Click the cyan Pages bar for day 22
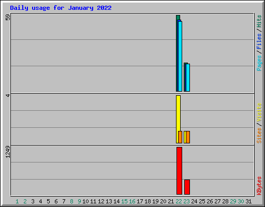The image size is (265, 207). pos(180,56)
